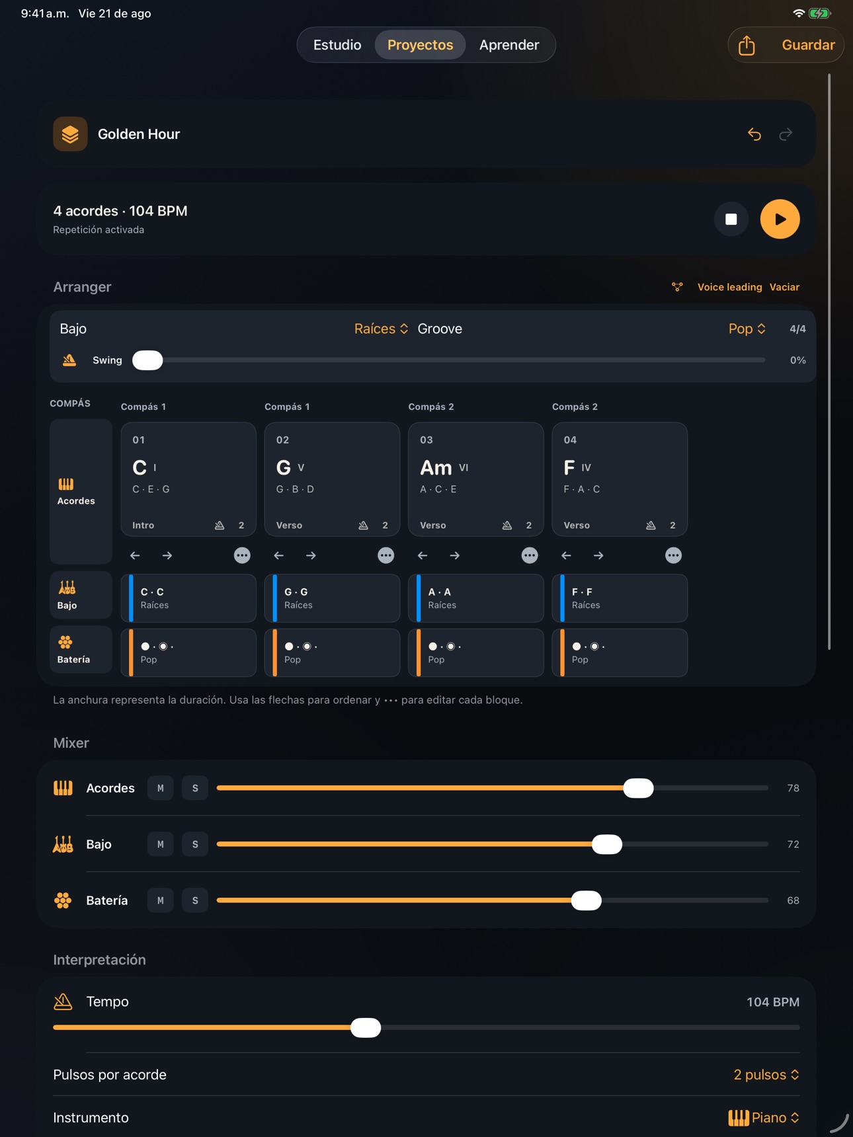Screen dimensions: 853x1137
Task: Solo the Acordes track
Action: [x=195, y=788]
